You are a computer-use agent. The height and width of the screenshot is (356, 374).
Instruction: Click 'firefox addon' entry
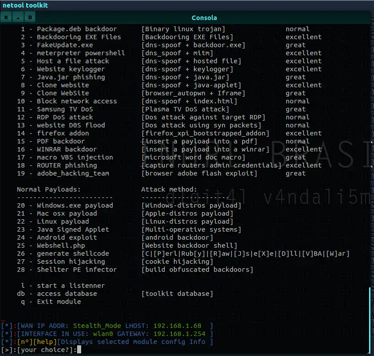click(63, 133)
